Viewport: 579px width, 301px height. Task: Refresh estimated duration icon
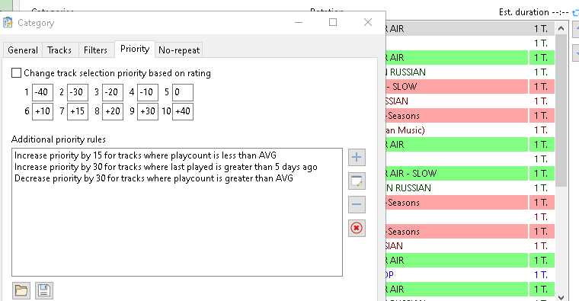point(575,12)
